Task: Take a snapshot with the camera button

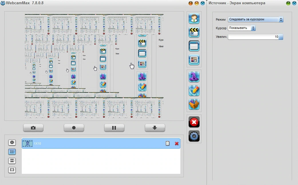Action: (x=33, y=128)
